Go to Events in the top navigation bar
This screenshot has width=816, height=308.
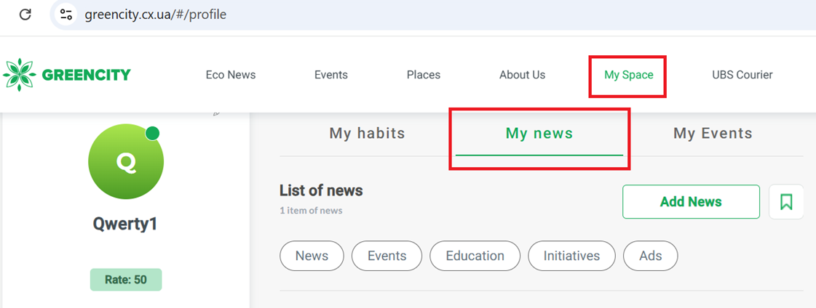[331, 75]
